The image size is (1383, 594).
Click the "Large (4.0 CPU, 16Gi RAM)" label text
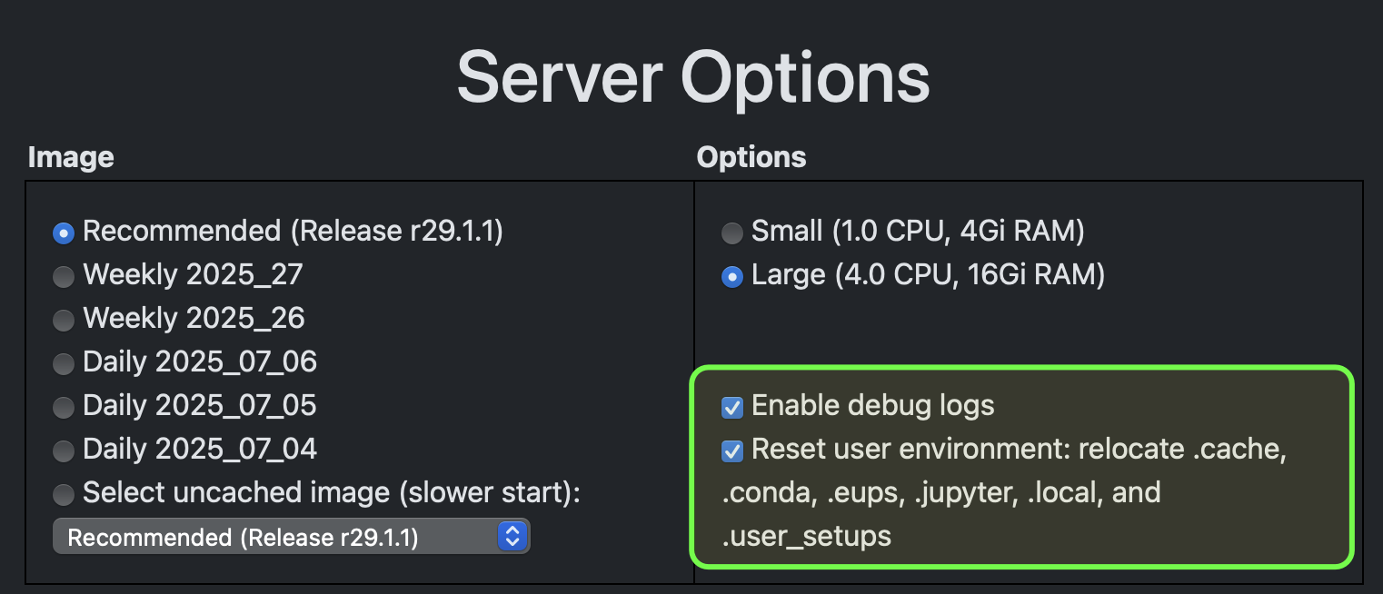point(929,275)
